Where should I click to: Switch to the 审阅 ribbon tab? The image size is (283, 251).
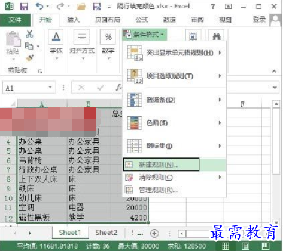click(x=197, y=20)
